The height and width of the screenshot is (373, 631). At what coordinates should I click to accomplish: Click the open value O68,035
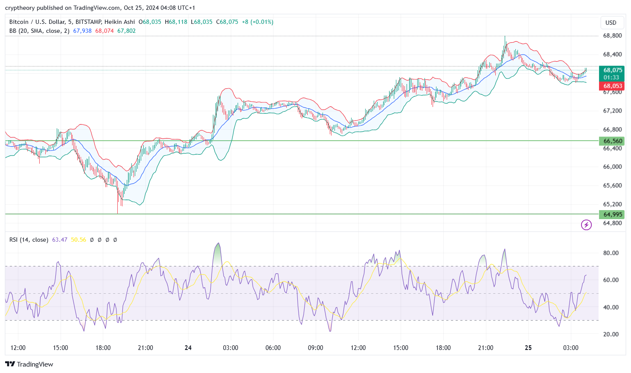(150, 22)
